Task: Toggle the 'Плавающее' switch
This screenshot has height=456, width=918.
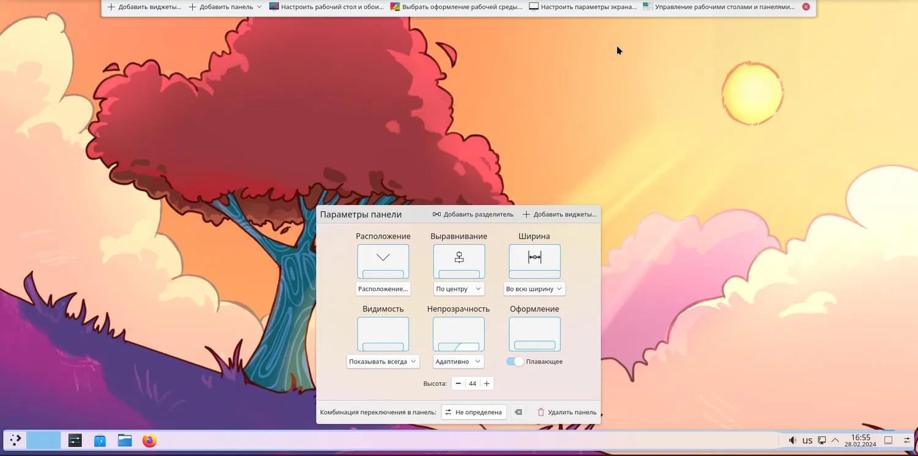Action: pyautogui.click(x=515, y=362)
